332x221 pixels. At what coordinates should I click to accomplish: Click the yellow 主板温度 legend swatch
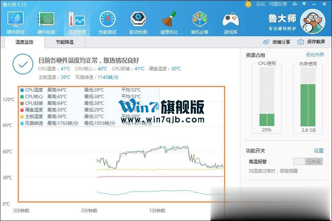click(22, 117)
